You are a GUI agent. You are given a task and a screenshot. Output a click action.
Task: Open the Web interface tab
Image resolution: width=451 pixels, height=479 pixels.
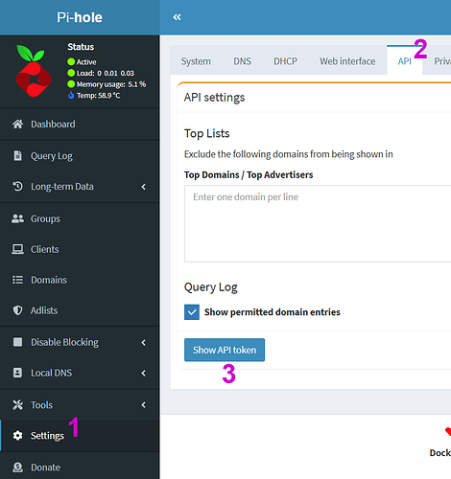pos(347,61)
